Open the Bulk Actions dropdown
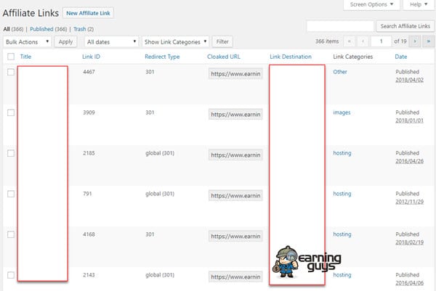 [x=28, y=41]
